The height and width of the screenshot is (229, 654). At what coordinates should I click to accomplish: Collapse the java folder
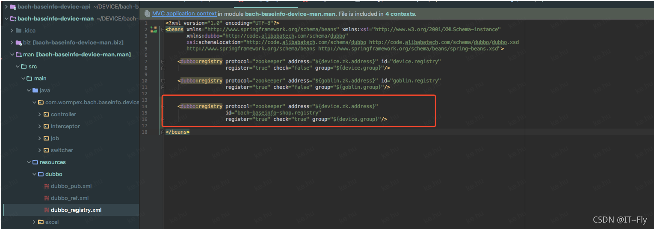tap(28, 91)
